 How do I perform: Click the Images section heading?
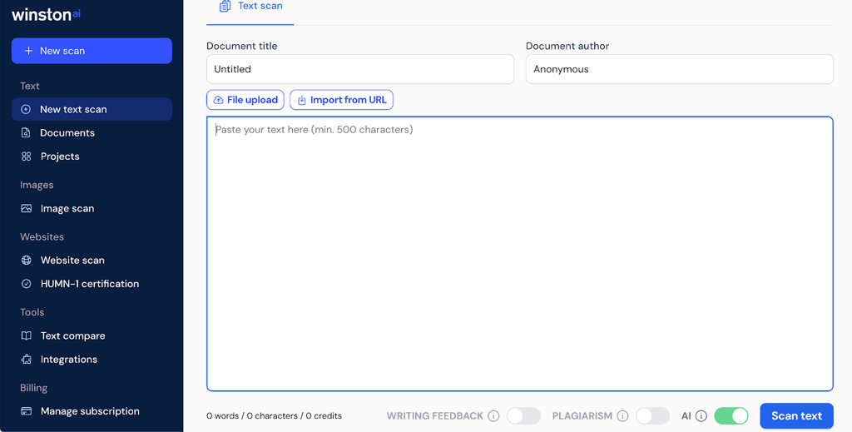click(x=37, y=185)
